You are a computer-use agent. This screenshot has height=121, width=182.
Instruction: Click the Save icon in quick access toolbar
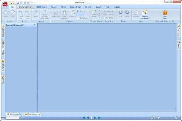[x=18, y=2]
